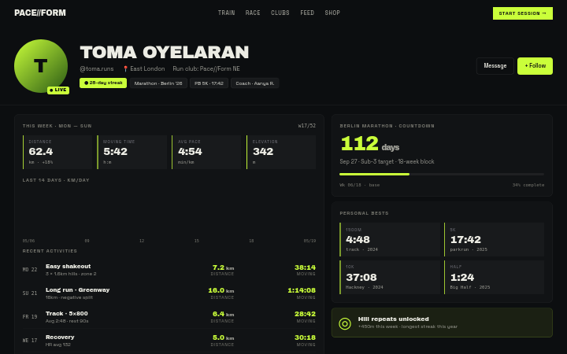Click the PACE//FORM logo
Screen dimensions: 567x354
coord(40,13)
